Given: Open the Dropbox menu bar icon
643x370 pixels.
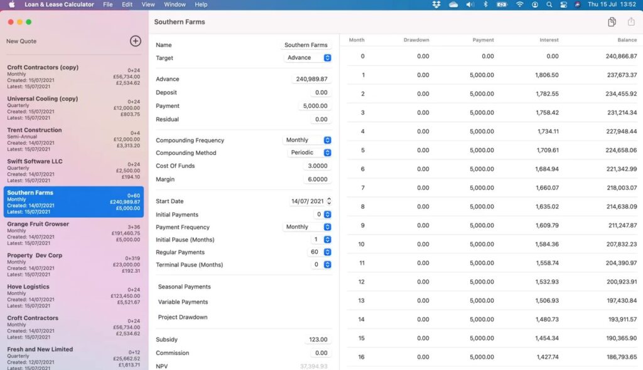Looking at the screenshot, I should (x=436, y=4).
